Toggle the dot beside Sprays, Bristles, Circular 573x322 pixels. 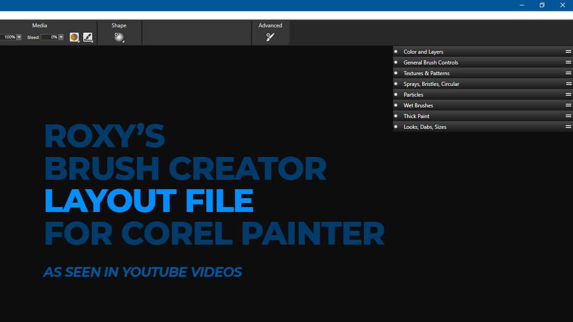coord(396,84)
